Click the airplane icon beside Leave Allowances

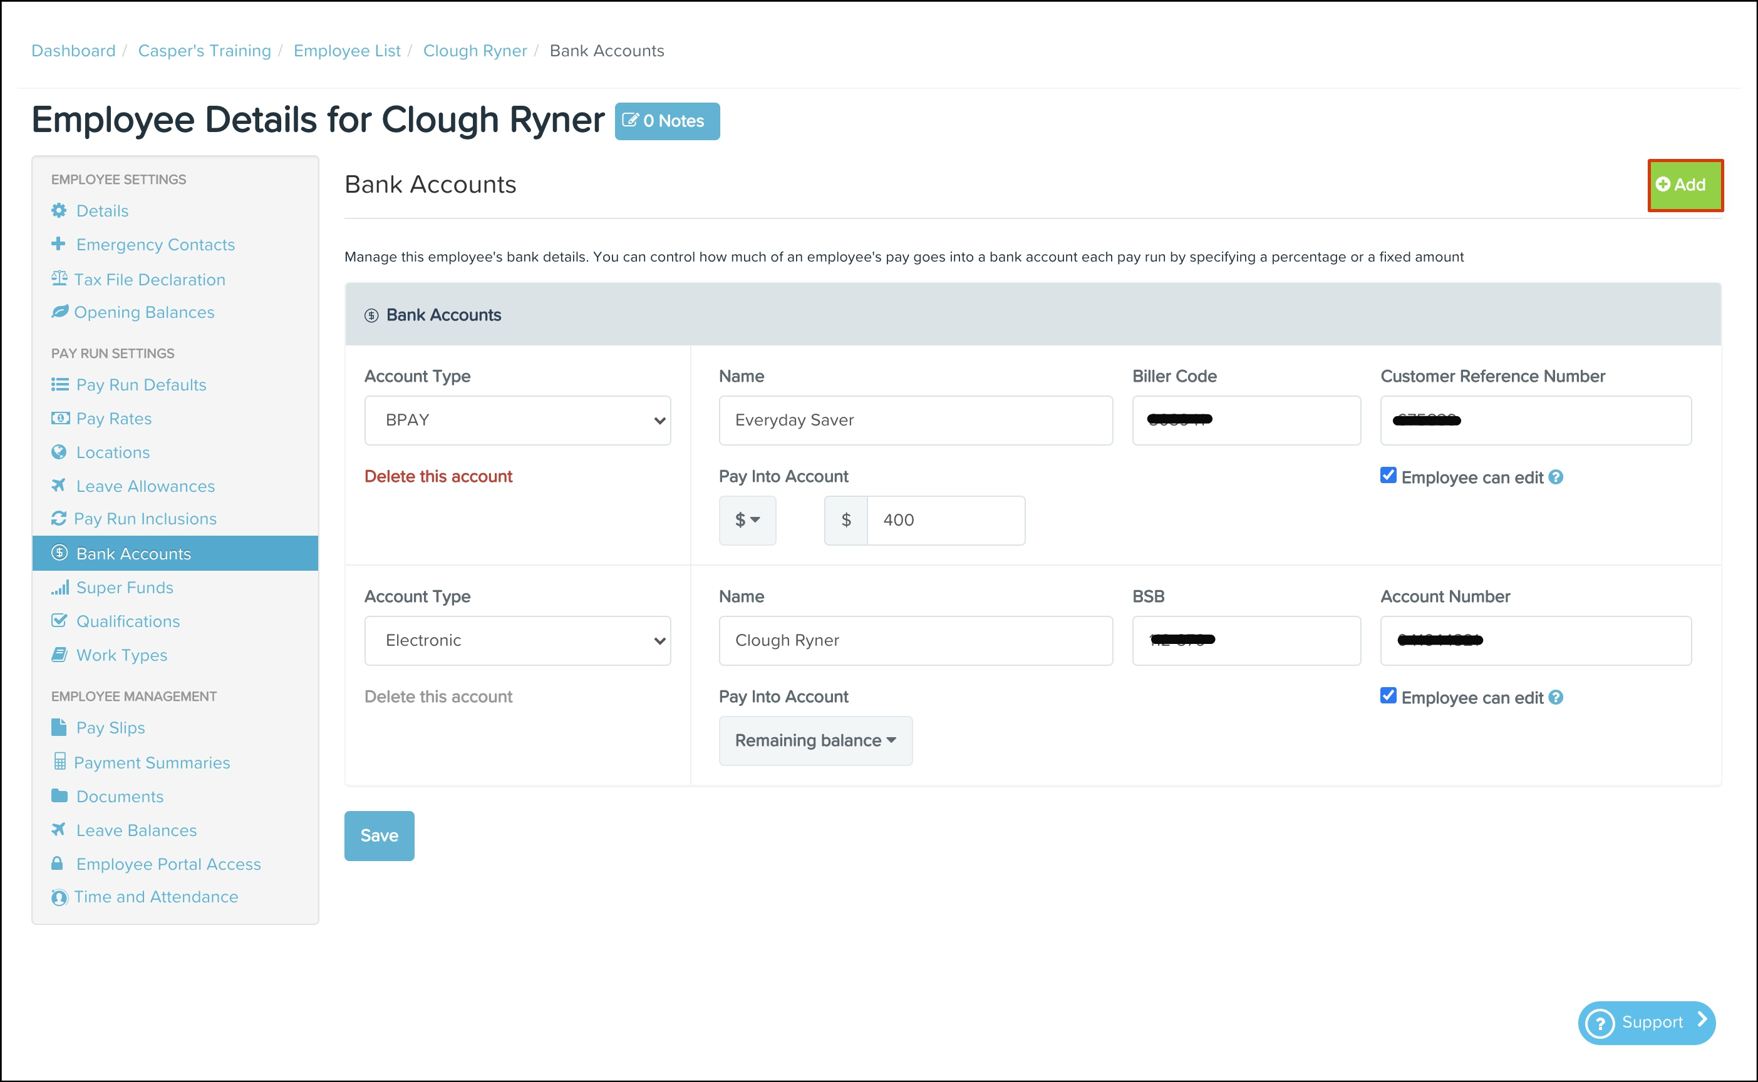tap(59, 486)
